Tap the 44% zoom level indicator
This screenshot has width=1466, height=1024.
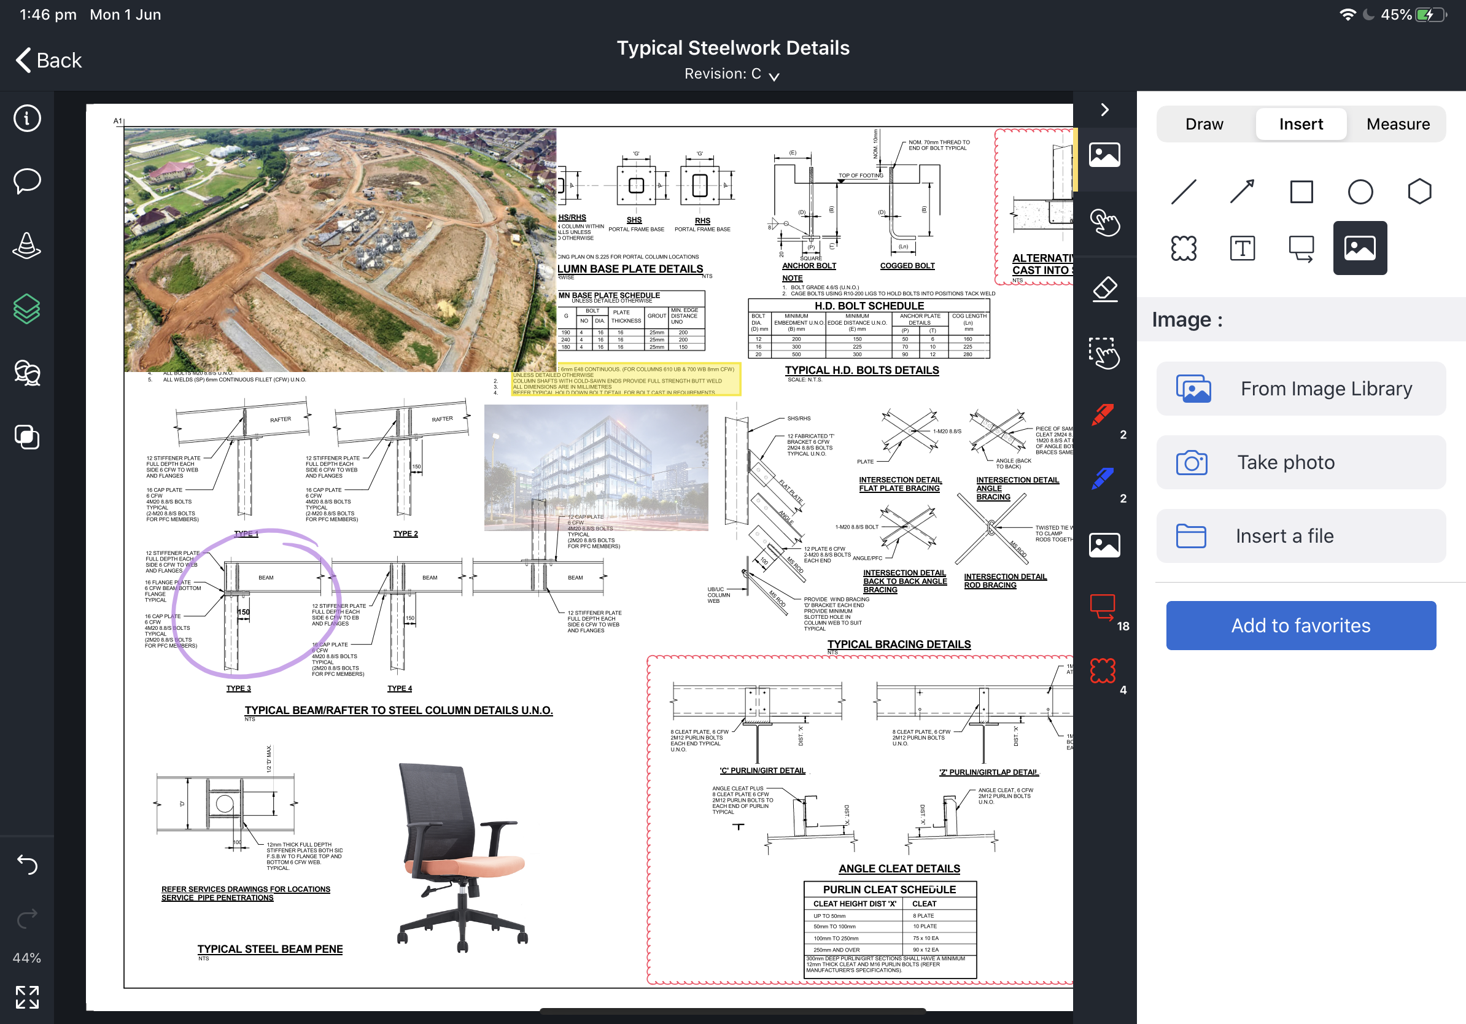(x=27, y=958)
